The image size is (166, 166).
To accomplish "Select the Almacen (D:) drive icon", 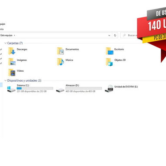I will (60, 90).
